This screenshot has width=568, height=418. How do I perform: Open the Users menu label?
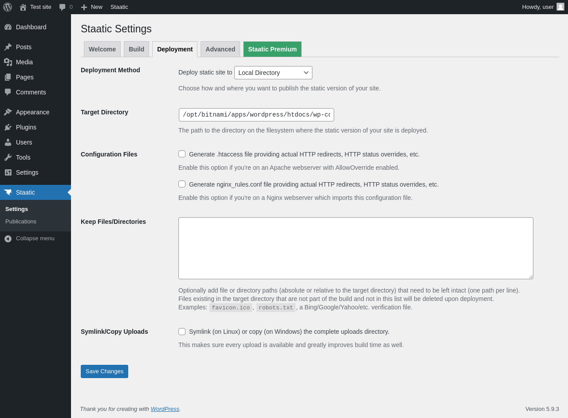pyautogui.click(x=24, y=142)
